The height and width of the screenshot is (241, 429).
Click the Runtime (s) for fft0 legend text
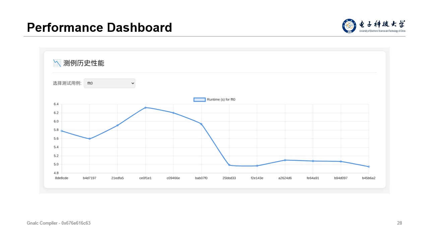(x=221, y=99)
